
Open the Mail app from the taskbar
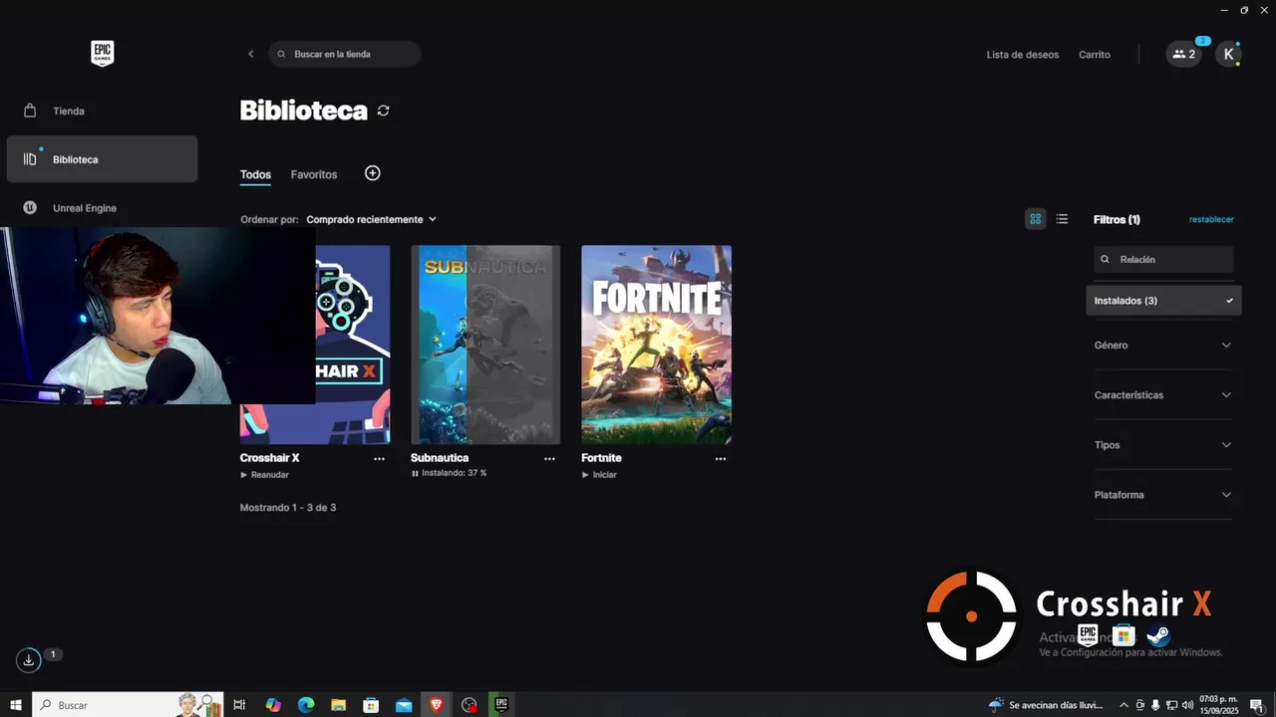click(404, 705)
